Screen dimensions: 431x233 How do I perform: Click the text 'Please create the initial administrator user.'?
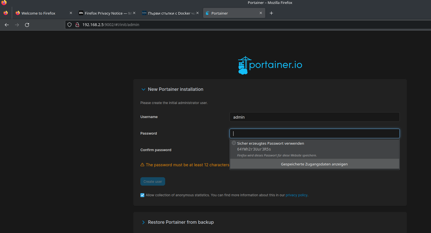(174, 103)
